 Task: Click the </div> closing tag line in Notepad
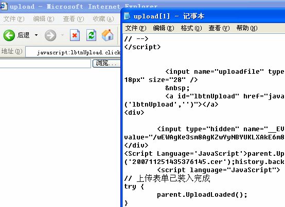(x=136, y=145)
